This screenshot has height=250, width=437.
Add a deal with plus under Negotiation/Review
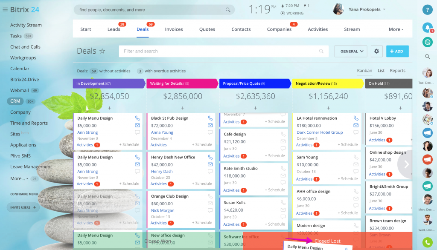[x=328, y=108]
